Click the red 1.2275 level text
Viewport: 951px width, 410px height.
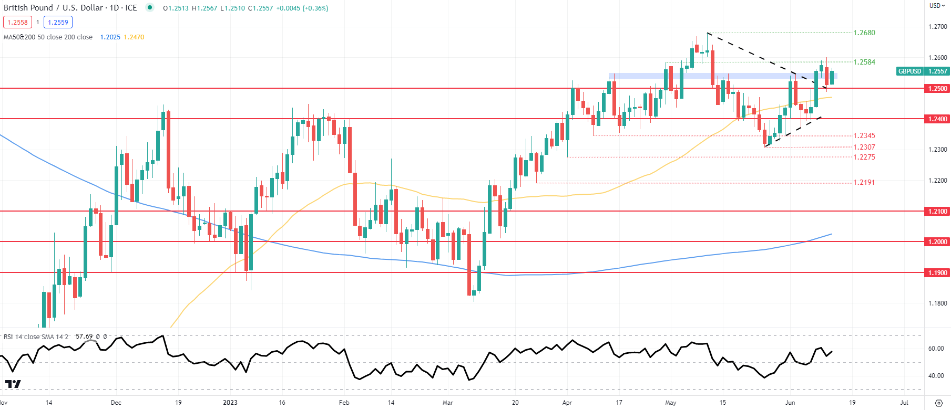(x=864, y=157)
